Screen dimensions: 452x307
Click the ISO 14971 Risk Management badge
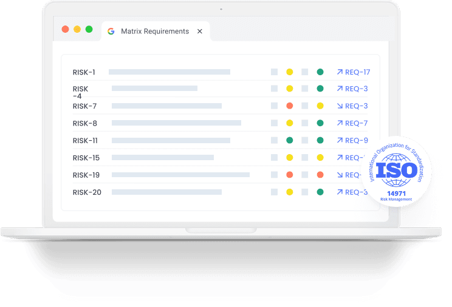tap(397, 172)
